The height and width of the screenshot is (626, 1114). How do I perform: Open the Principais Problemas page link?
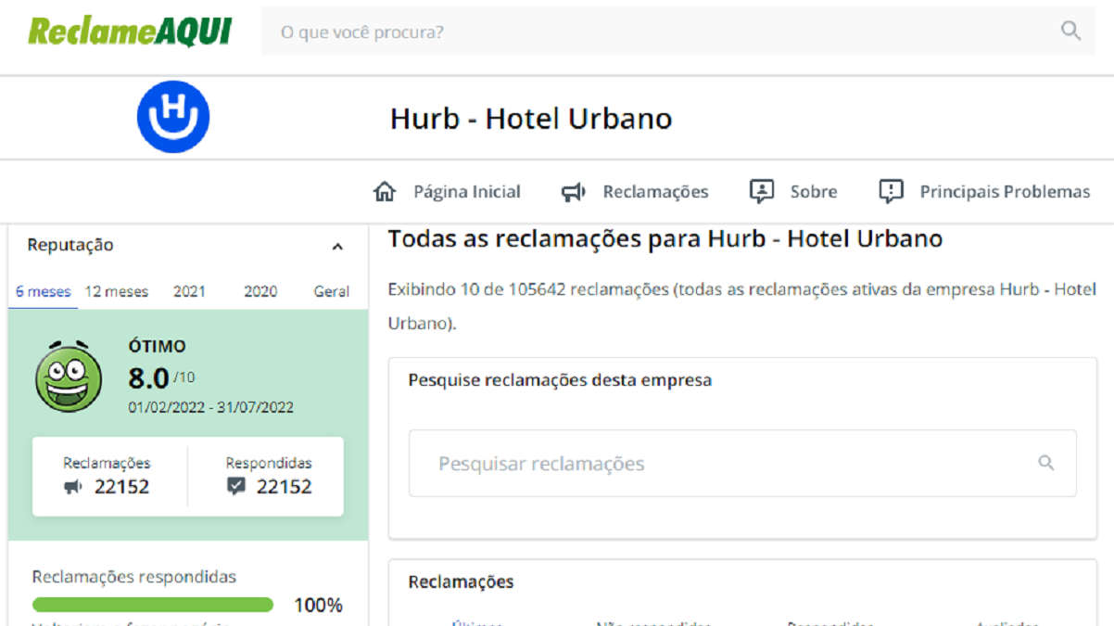1005,192
